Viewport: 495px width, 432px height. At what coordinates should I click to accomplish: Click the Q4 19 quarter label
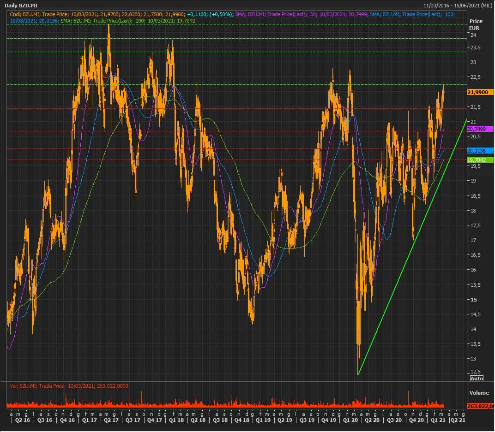tap(329, 420)
